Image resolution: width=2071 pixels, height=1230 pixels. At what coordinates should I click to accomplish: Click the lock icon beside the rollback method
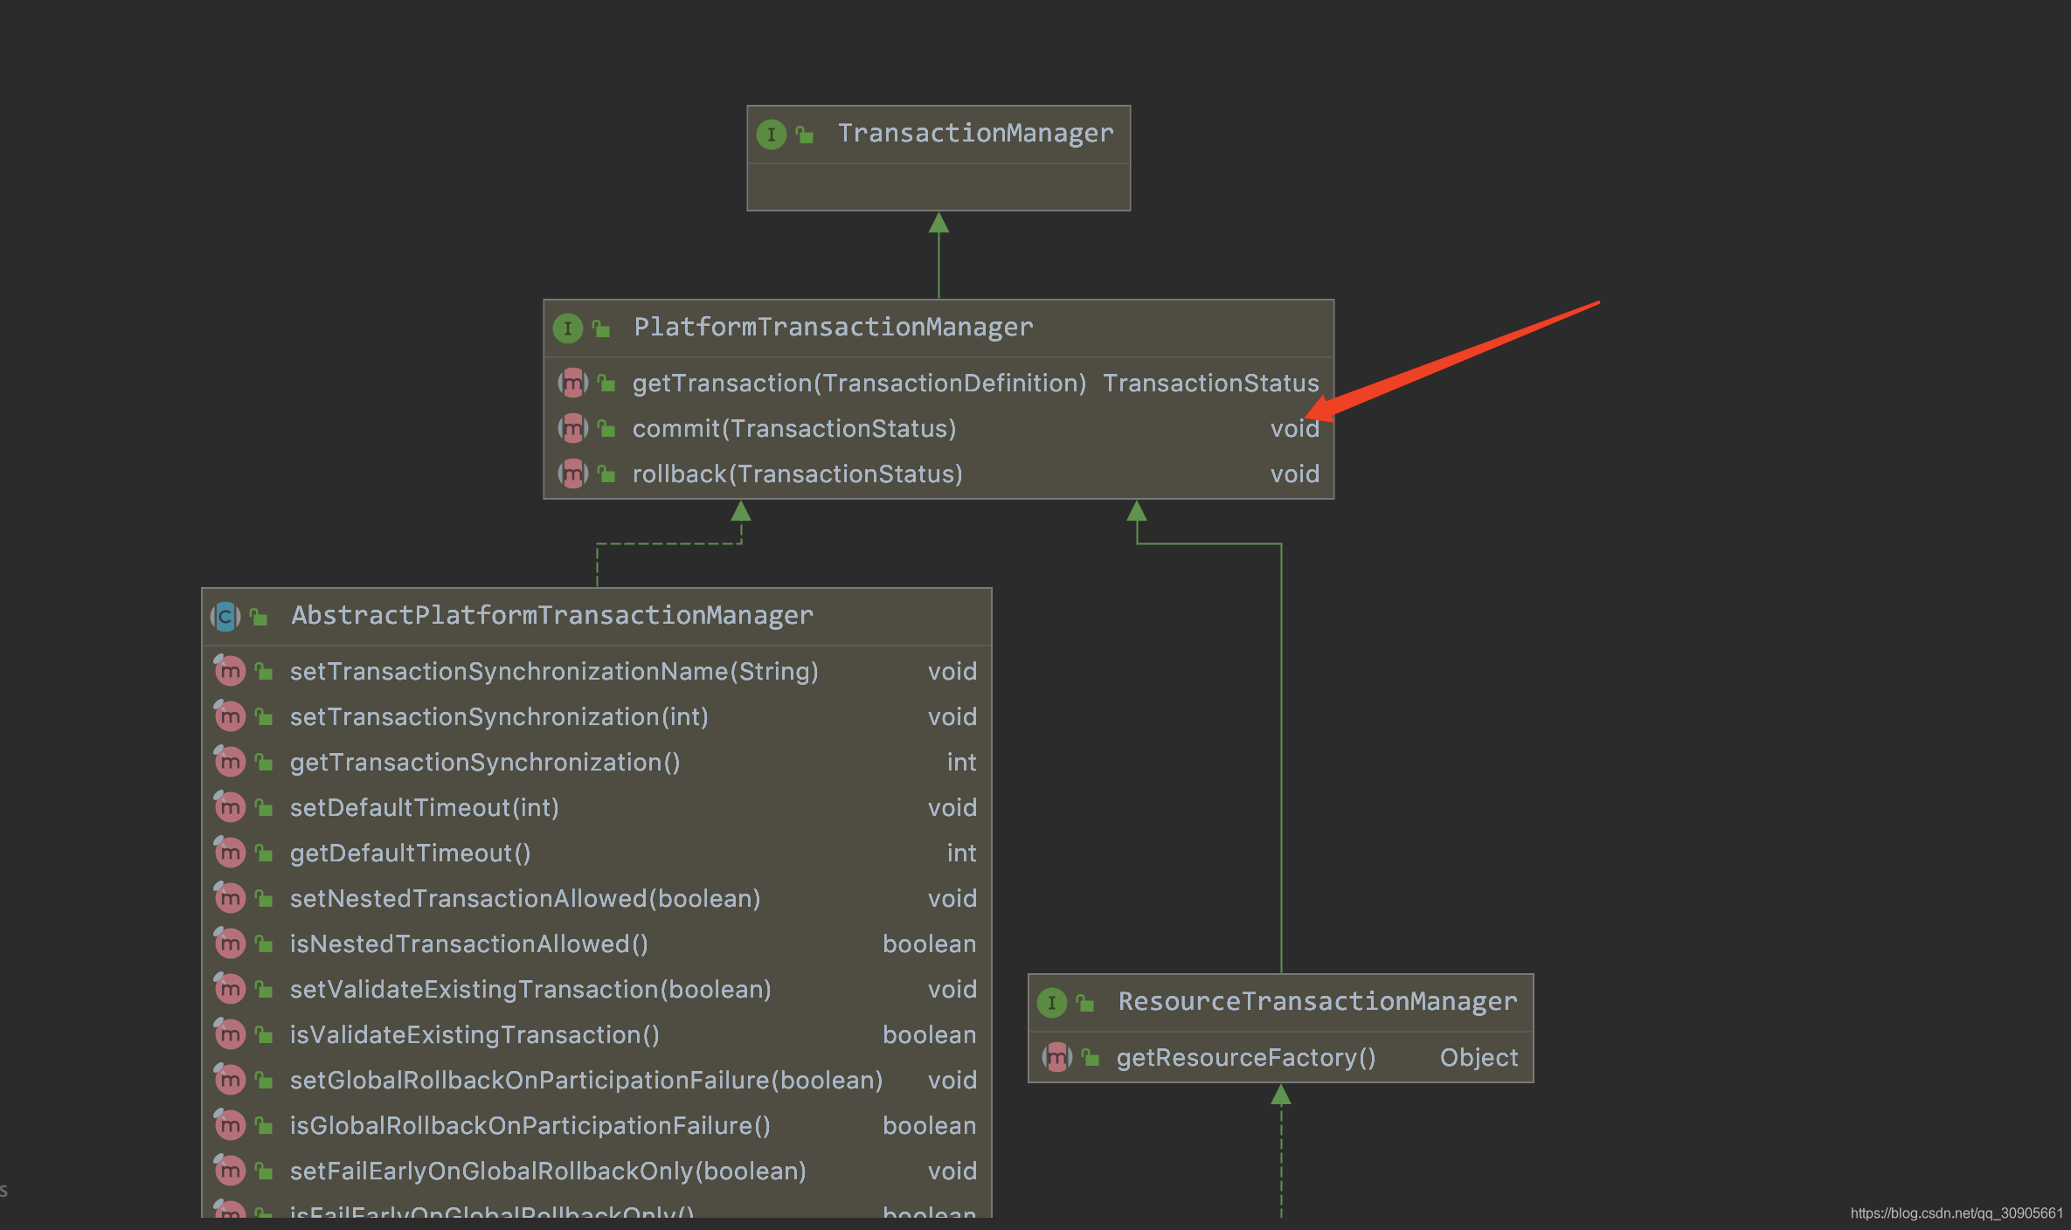point(606,473)
